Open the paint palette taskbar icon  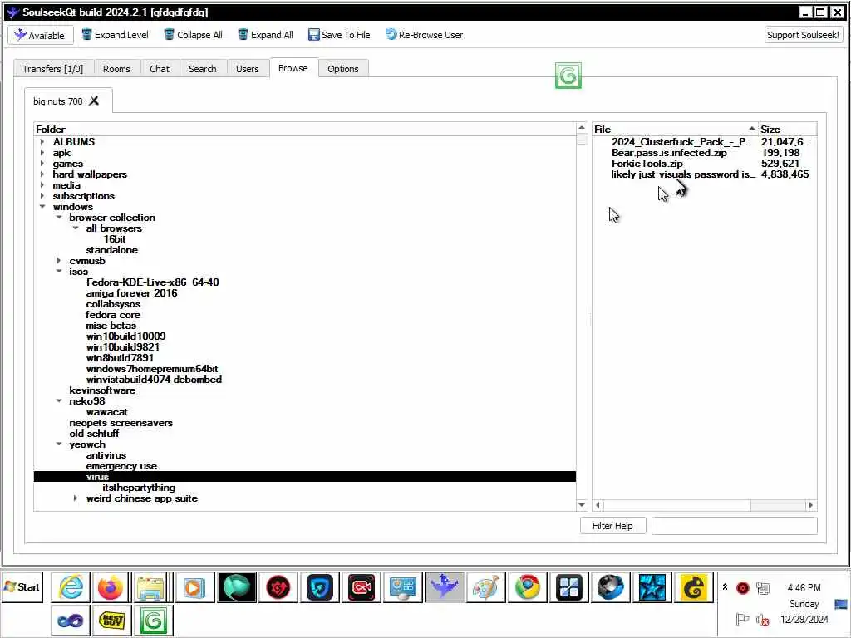485,587
